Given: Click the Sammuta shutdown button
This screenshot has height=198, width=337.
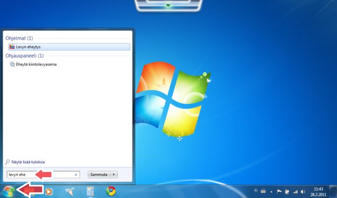Looking at the screenshot, I should tap(99, 175).
